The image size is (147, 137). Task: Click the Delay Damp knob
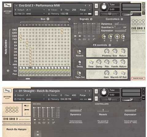(x=99, y=62)
